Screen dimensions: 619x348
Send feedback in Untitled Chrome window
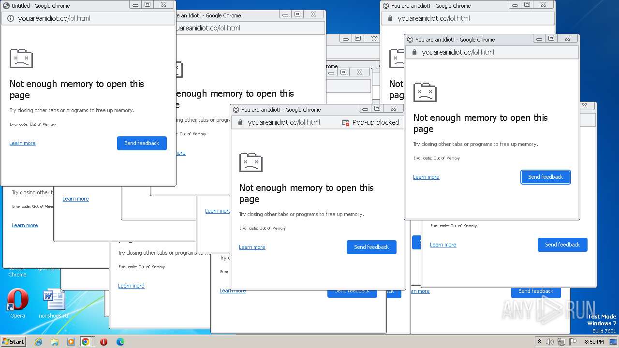[142, 143]
